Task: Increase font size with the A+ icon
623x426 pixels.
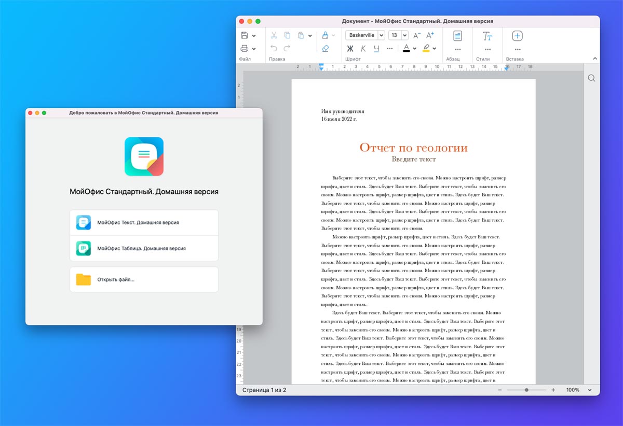Action: (x=430, y=36)
